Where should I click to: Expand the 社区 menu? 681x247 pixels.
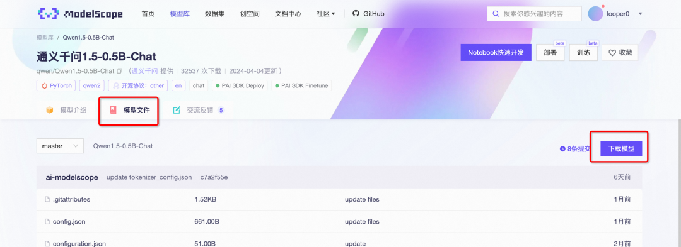click(326, 14)
